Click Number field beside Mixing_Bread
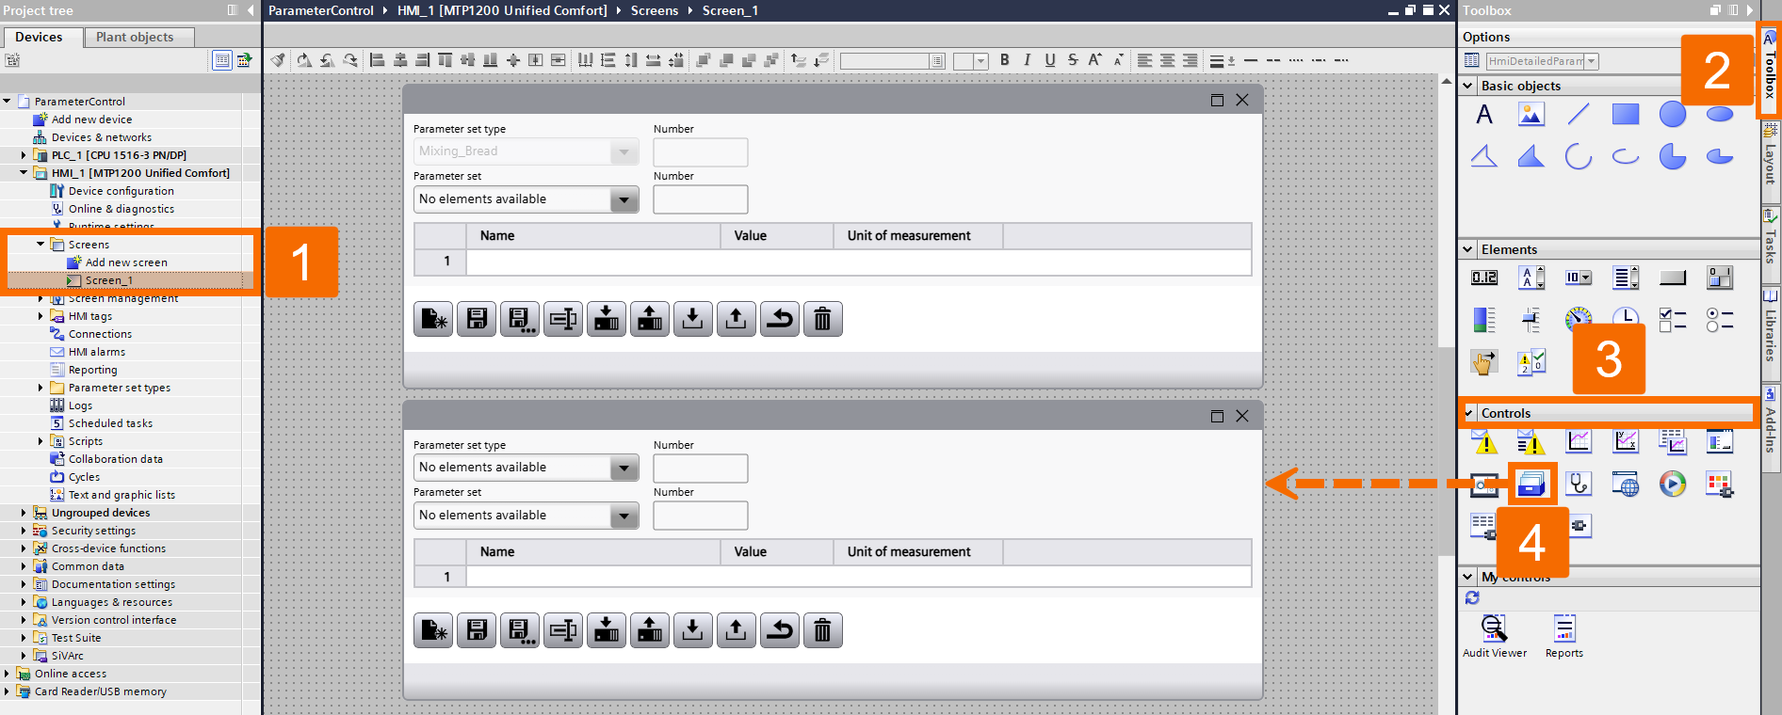Viewport: 1782px width, 715px height. (x=701, y=152)
